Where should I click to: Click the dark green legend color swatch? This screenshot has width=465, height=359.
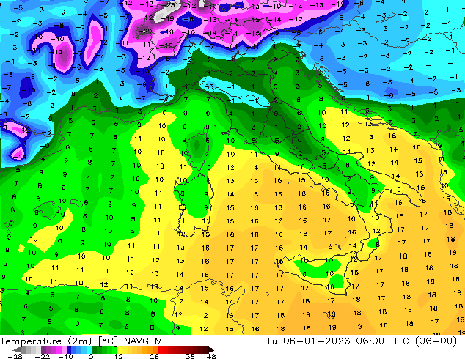[94, 349]
